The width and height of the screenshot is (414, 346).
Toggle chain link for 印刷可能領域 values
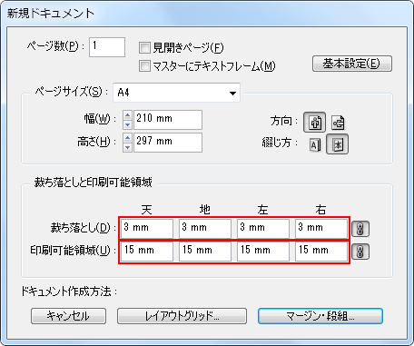[x=360, y=252]
